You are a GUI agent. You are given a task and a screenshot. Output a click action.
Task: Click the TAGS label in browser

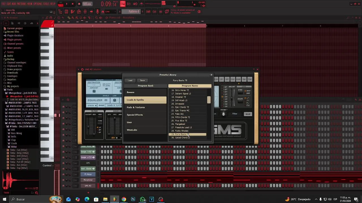[6, 193]
